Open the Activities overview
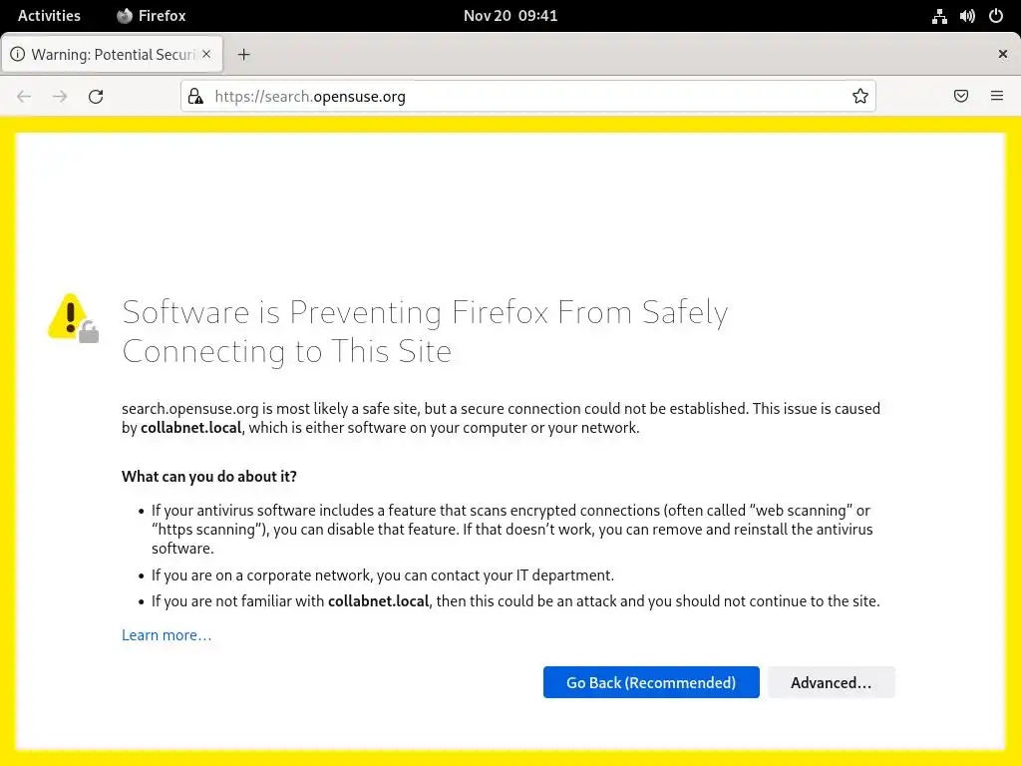The width and height of the screenshot is (1021, 766). pos(49,16)
